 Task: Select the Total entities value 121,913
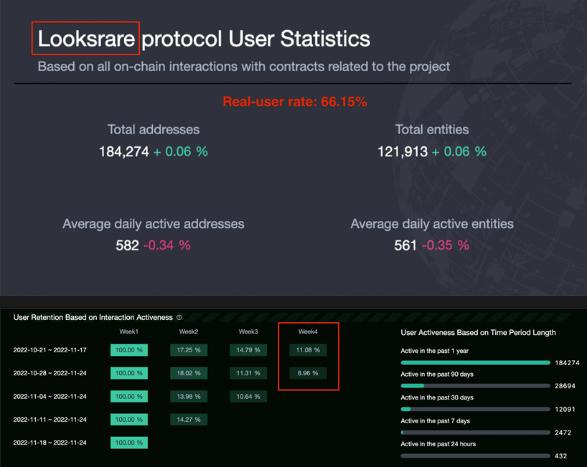403,151
